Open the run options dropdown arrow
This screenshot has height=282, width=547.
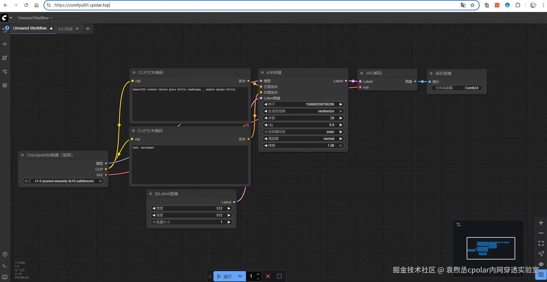240,276
